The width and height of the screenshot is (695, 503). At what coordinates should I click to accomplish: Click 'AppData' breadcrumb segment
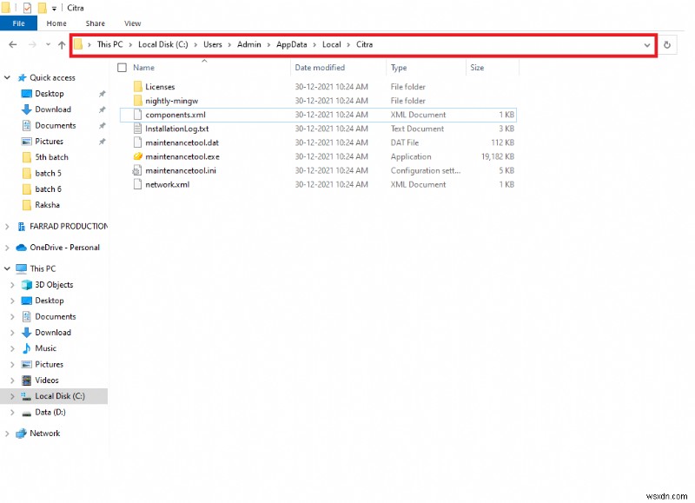(x=291, y=44)
